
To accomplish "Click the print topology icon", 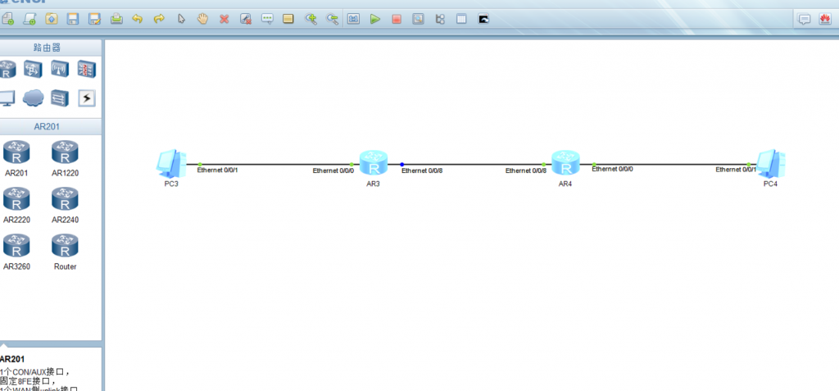I will (116, 20).
